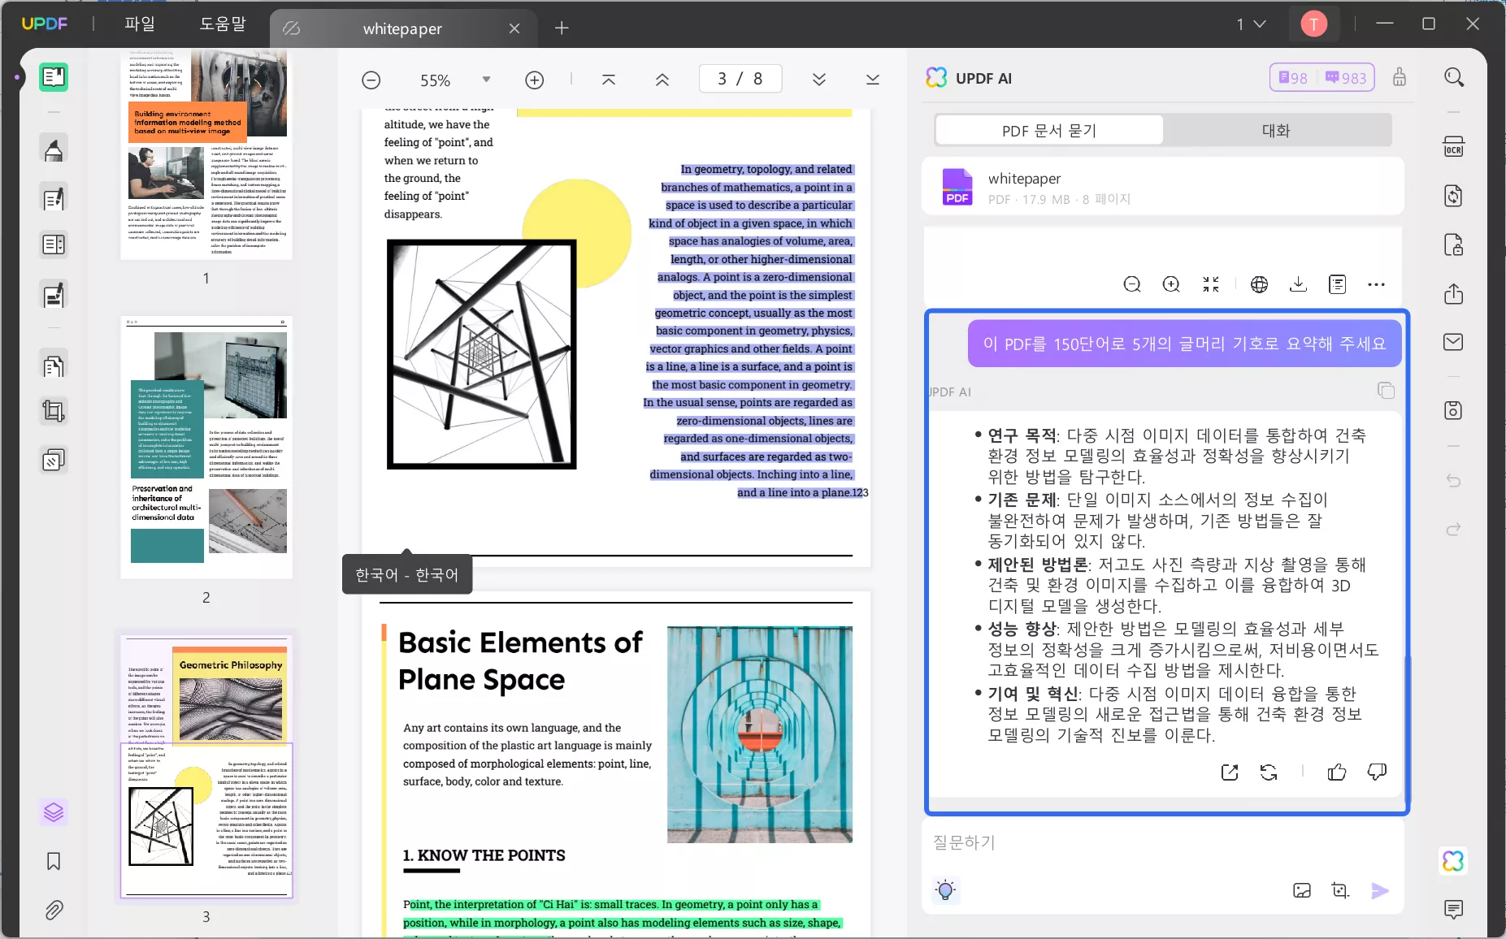Regenerate the AI response

[1269, 772]
